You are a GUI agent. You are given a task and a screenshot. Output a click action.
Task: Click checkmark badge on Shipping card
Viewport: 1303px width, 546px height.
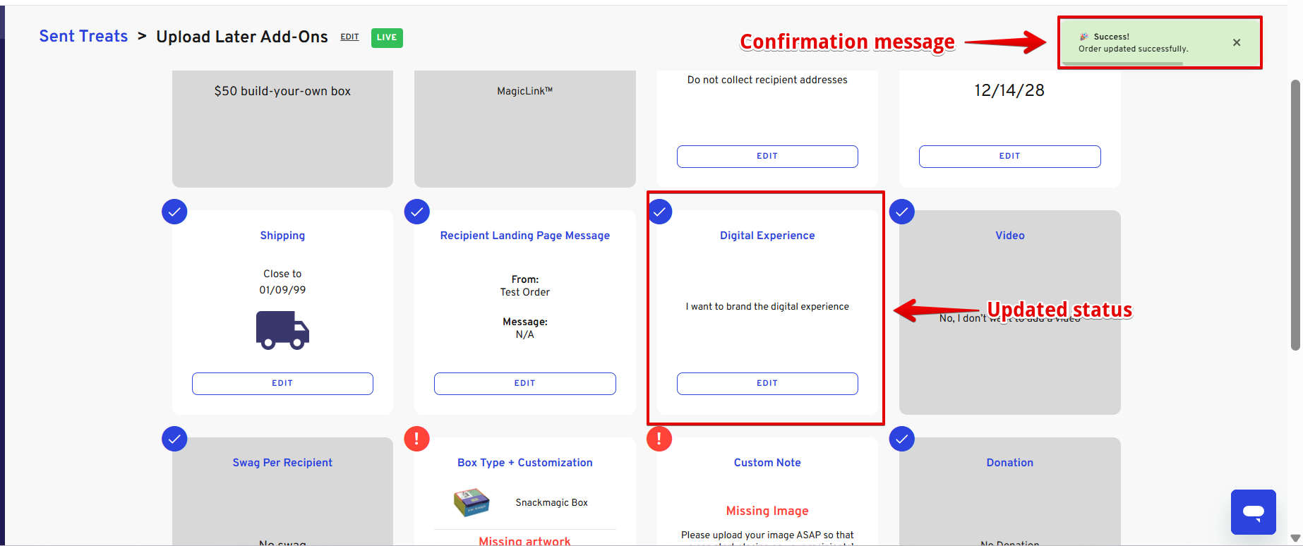pos(174,212)
